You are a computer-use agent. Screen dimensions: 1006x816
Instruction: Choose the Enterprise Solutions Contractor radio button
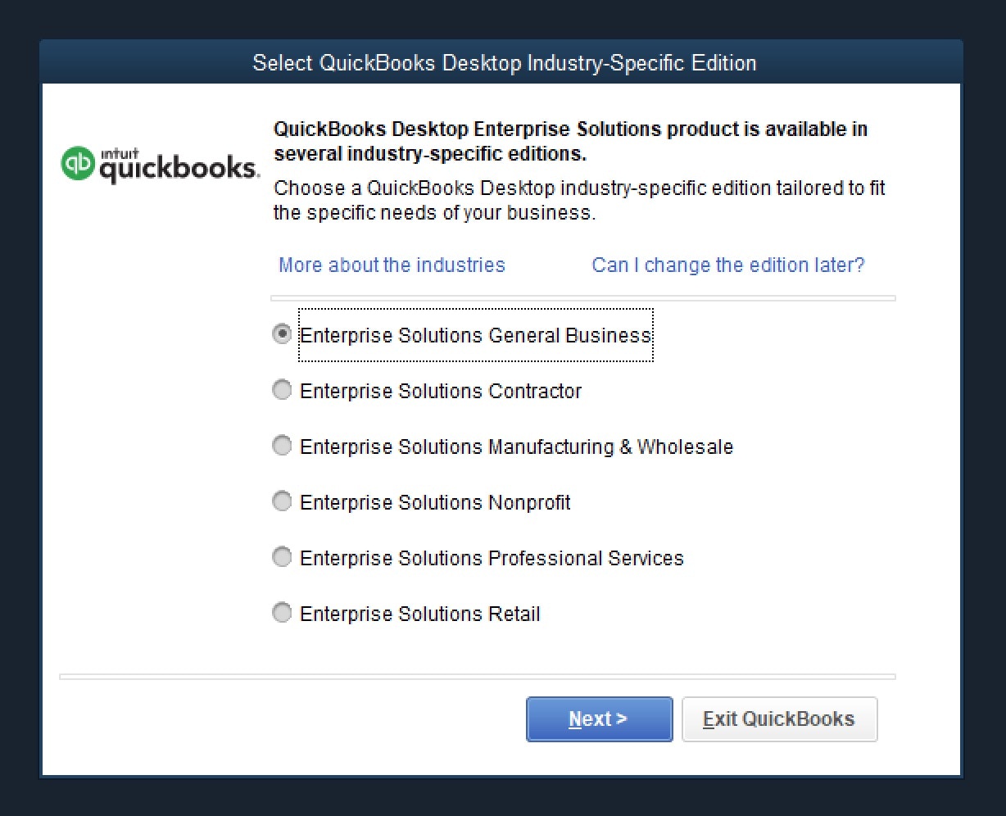[x=282, y=390]
